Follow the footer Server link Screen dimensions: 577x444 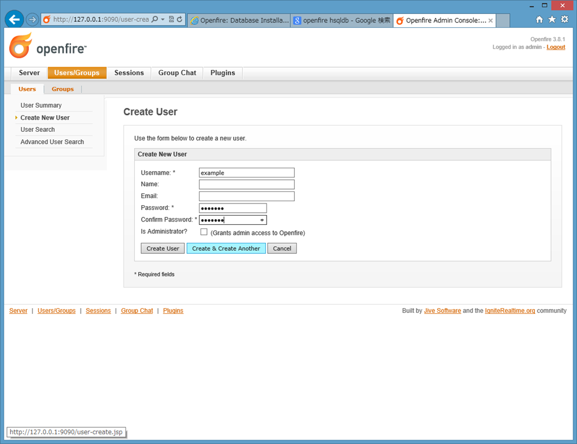(19, 311)
